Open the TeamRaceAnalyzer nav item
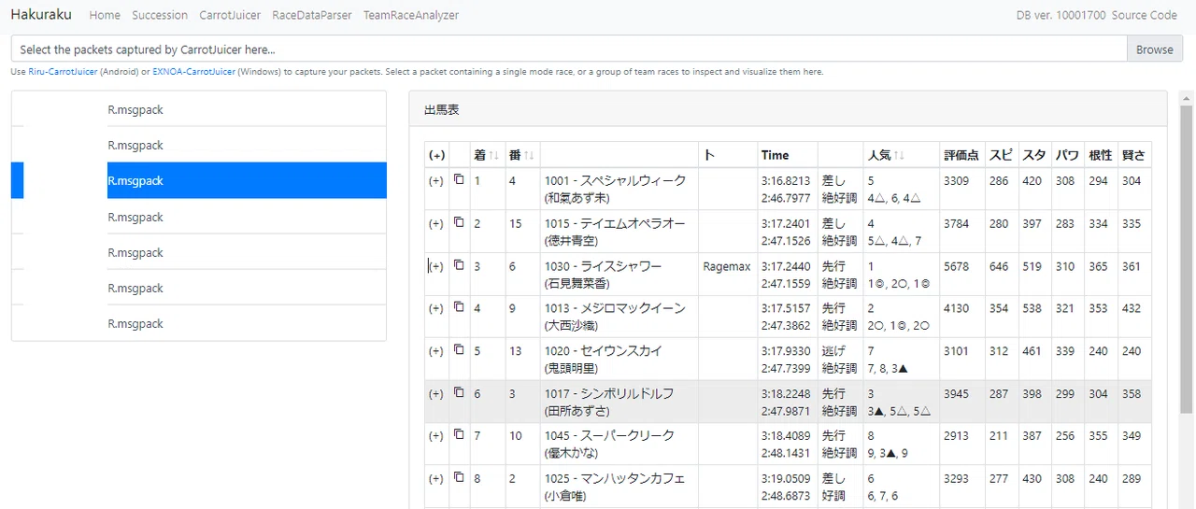Screen dimensions: 1196x509 (x=411, y=15)
